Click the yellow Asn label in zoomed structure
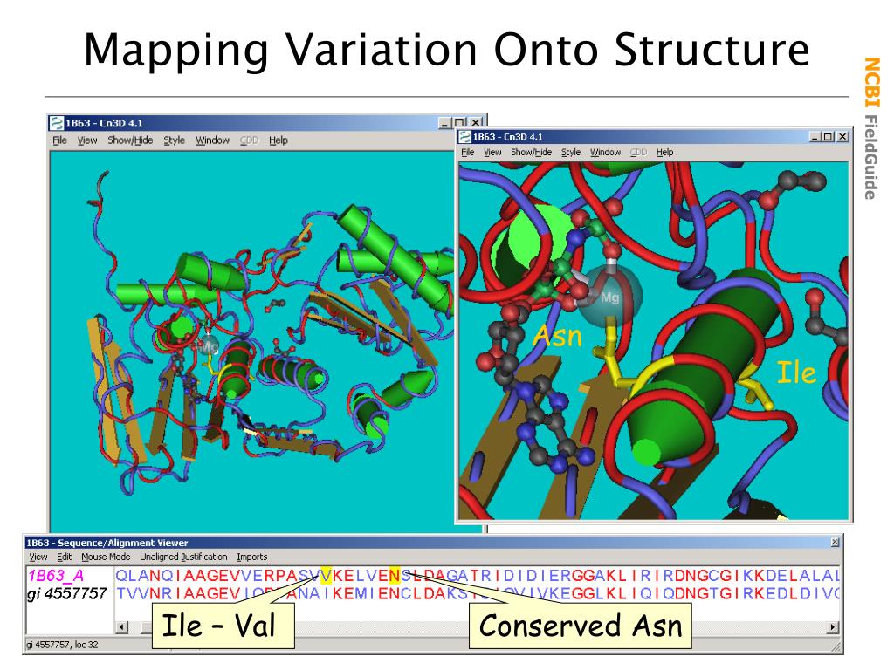894x670 pixels. 556,336
